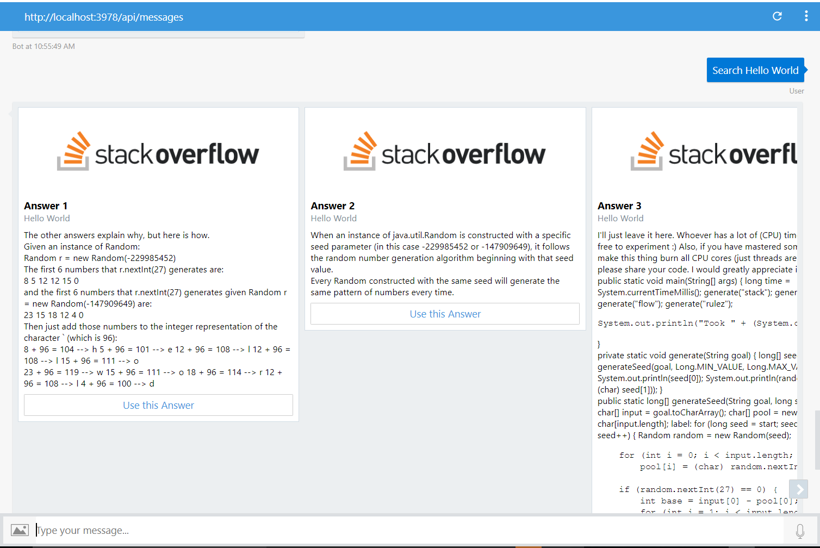820x548 pixels.
Task: Click the Stack Overflow logo on Answer 2 card
Action: point(445,151)
